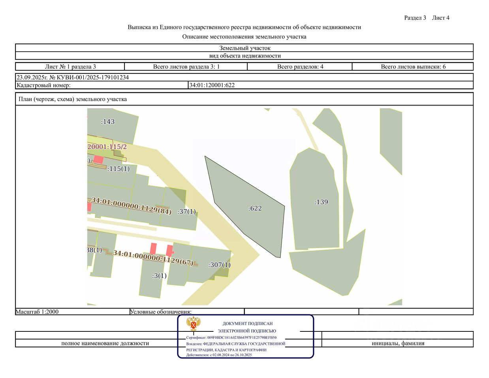This screenshot has height=378, width=489.
Task: Click 'полное наименование должности' cell
Action: (x=105, y=343)
